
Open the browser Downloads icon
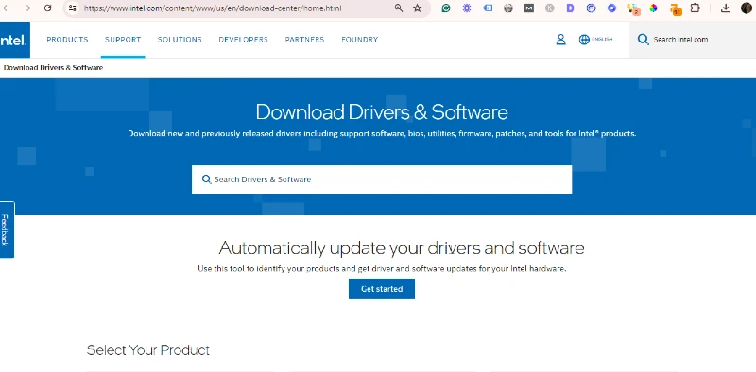click(x=726, y=8)
